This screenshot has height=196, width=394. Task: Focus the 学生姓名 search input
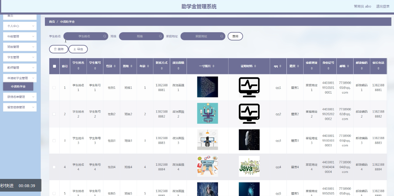tap(86, 36)
